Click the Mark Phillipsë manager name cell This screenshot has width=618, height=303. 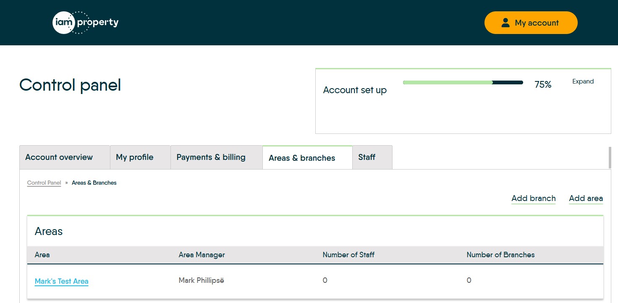click(x=201, y=280)
